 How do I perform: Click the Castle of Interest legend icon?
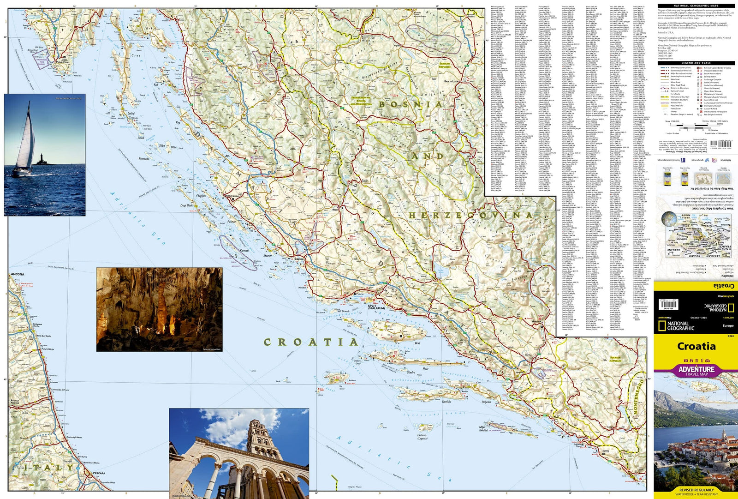[697, 82]
